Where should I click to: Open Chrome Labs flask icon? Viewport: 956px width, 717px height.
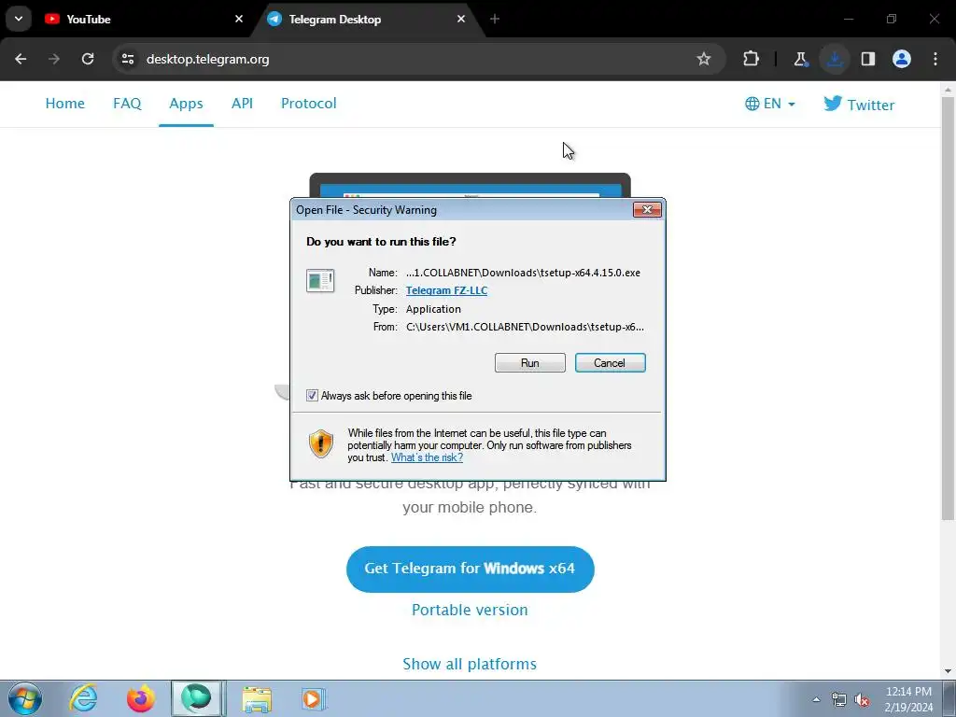coord(800,59)
